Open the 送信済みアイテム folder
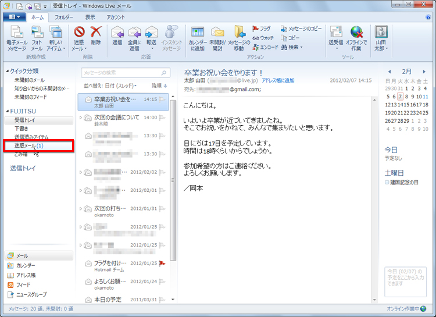This screenshot has width=436, height=317. pos(31,137)
